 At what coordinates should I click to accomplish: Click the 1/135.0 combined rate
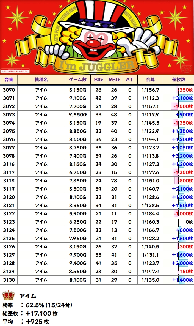pyautogui.click(x=150, y=280)
